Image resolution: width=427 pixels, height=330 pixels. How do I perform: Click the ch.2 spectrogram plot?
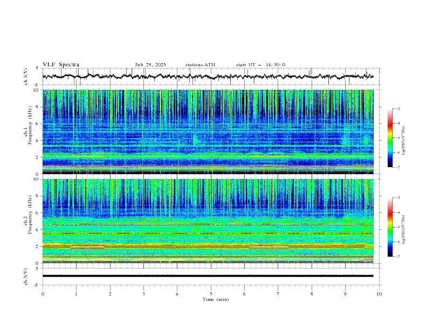[x=208, y=221]
